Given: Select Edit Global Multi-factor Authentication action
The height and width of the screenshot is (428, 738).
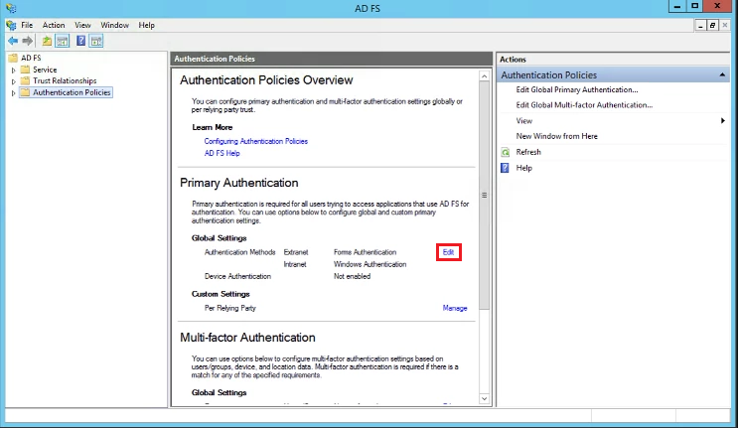Looking at the screenshot, I should pos(584,105).
